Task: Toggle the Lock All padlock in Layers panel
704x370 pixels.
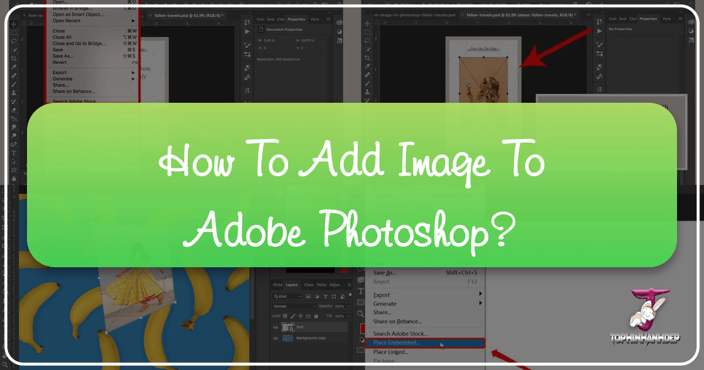Action: pyautogui.click(x=316, y=316)
